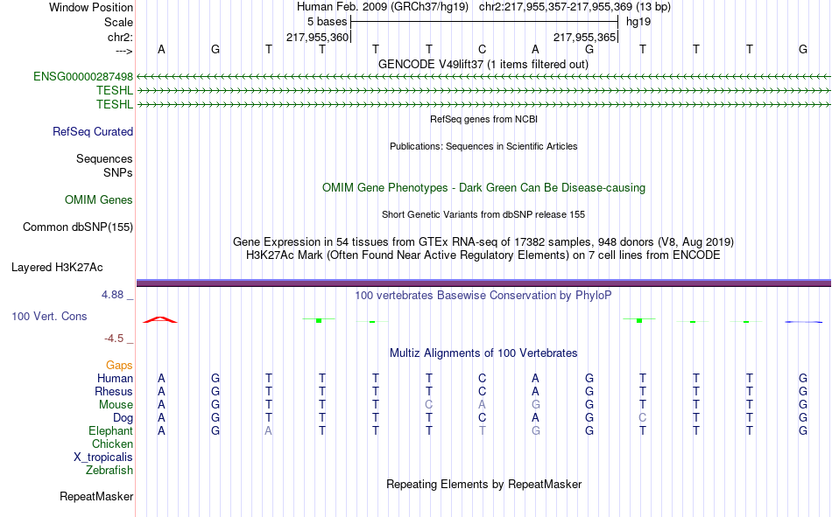Image resolution: width=832 pixels, height=517 pixels.
Task: Click the 217,955,365 coordinate marker
Action: point(584,37)
